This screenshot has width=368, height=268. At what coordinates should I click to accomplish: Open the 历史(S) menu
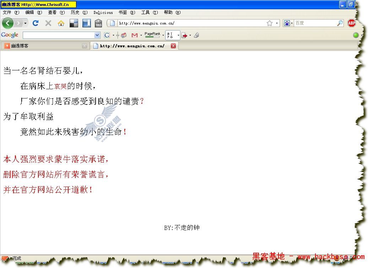point(79,12)
